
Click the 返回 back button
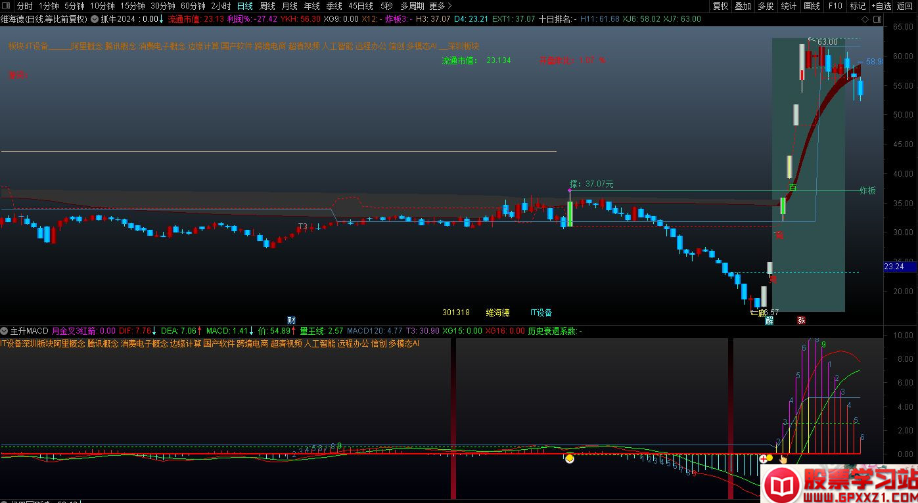[x=905, y=6]
